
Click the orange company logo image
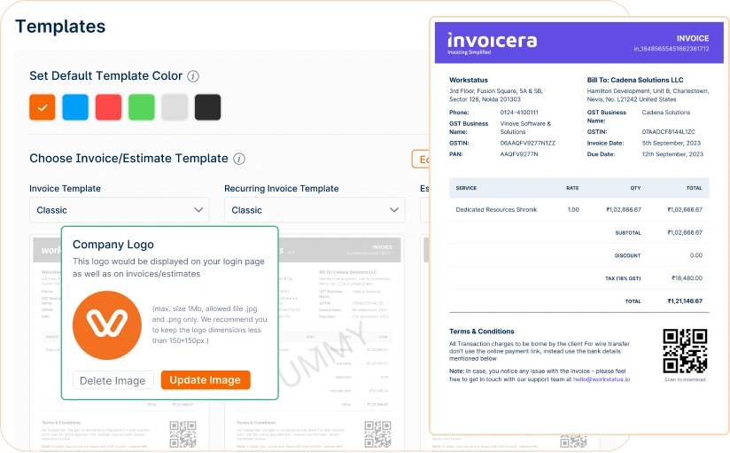click(107, 325)
